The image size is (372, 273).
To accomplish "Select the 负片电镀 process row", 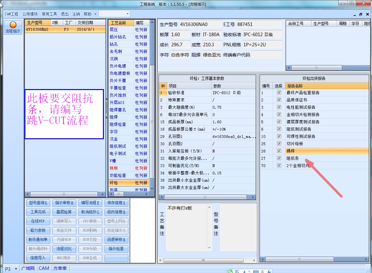I will 129,66.
